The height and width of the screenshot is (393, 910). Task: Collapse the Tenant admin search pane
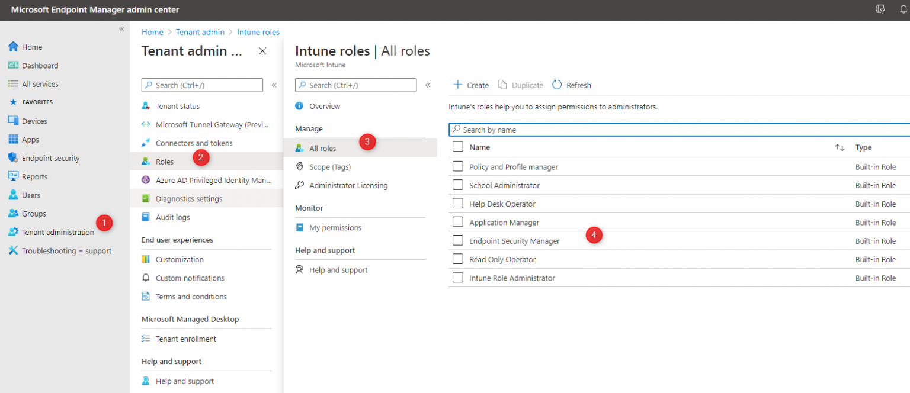tap(274, 85)
